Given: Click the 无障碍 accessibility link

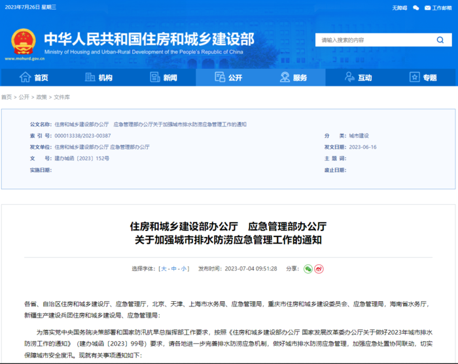Looking at the screenshot, I should pos(400,8).
